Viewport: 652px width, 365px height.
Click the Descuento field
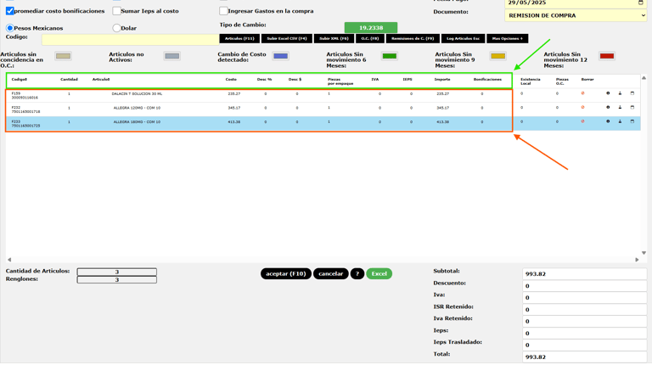(585, 286)
